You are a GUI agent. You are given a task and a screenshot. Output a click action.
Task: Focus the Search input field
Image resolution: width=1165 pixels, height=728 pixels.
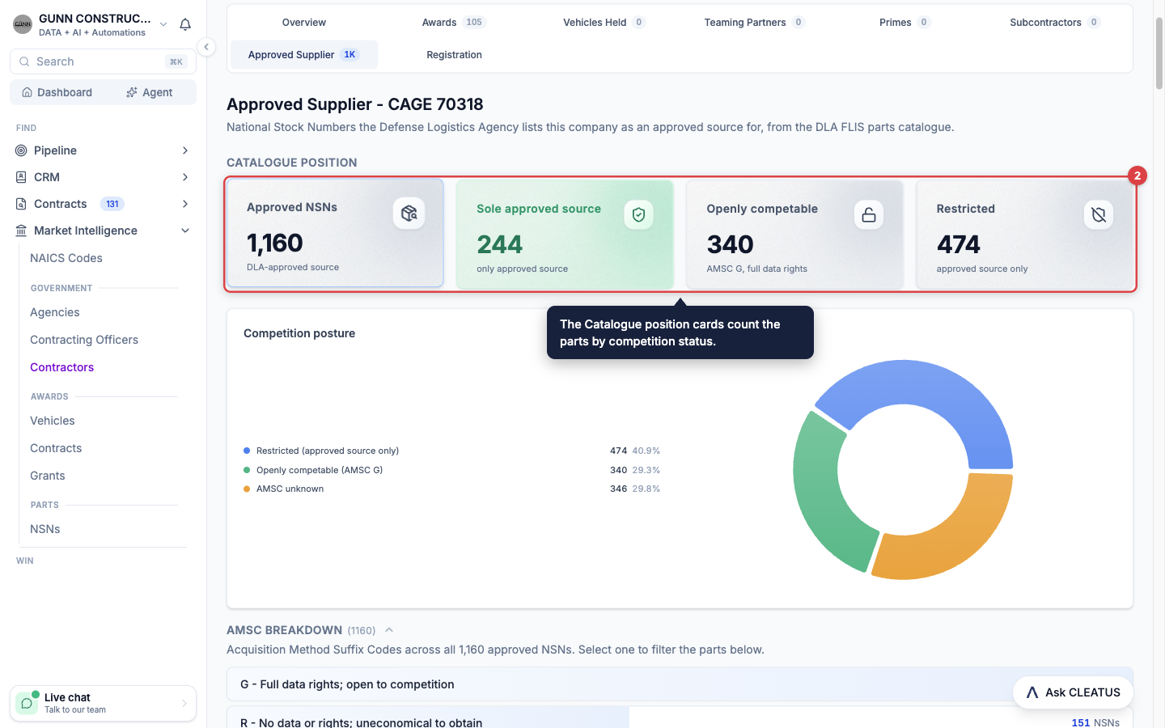tap(103, 61)
